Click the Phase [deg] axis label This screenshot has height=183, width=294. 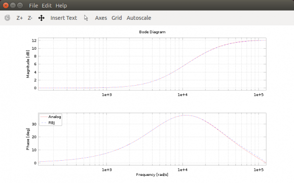pos(28,139)
